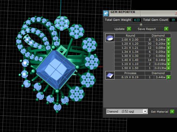Click green arrow on 1.50 X 1.50 row

[169, 68]
